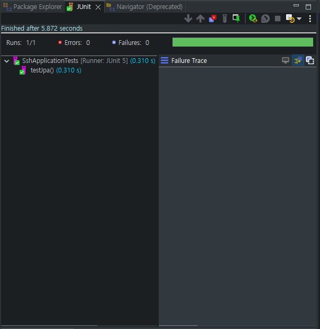Open test run history dropdown arrow
The height and width of the screenshot is (329, 320).
pyautogui.click(x=299, y=19)
